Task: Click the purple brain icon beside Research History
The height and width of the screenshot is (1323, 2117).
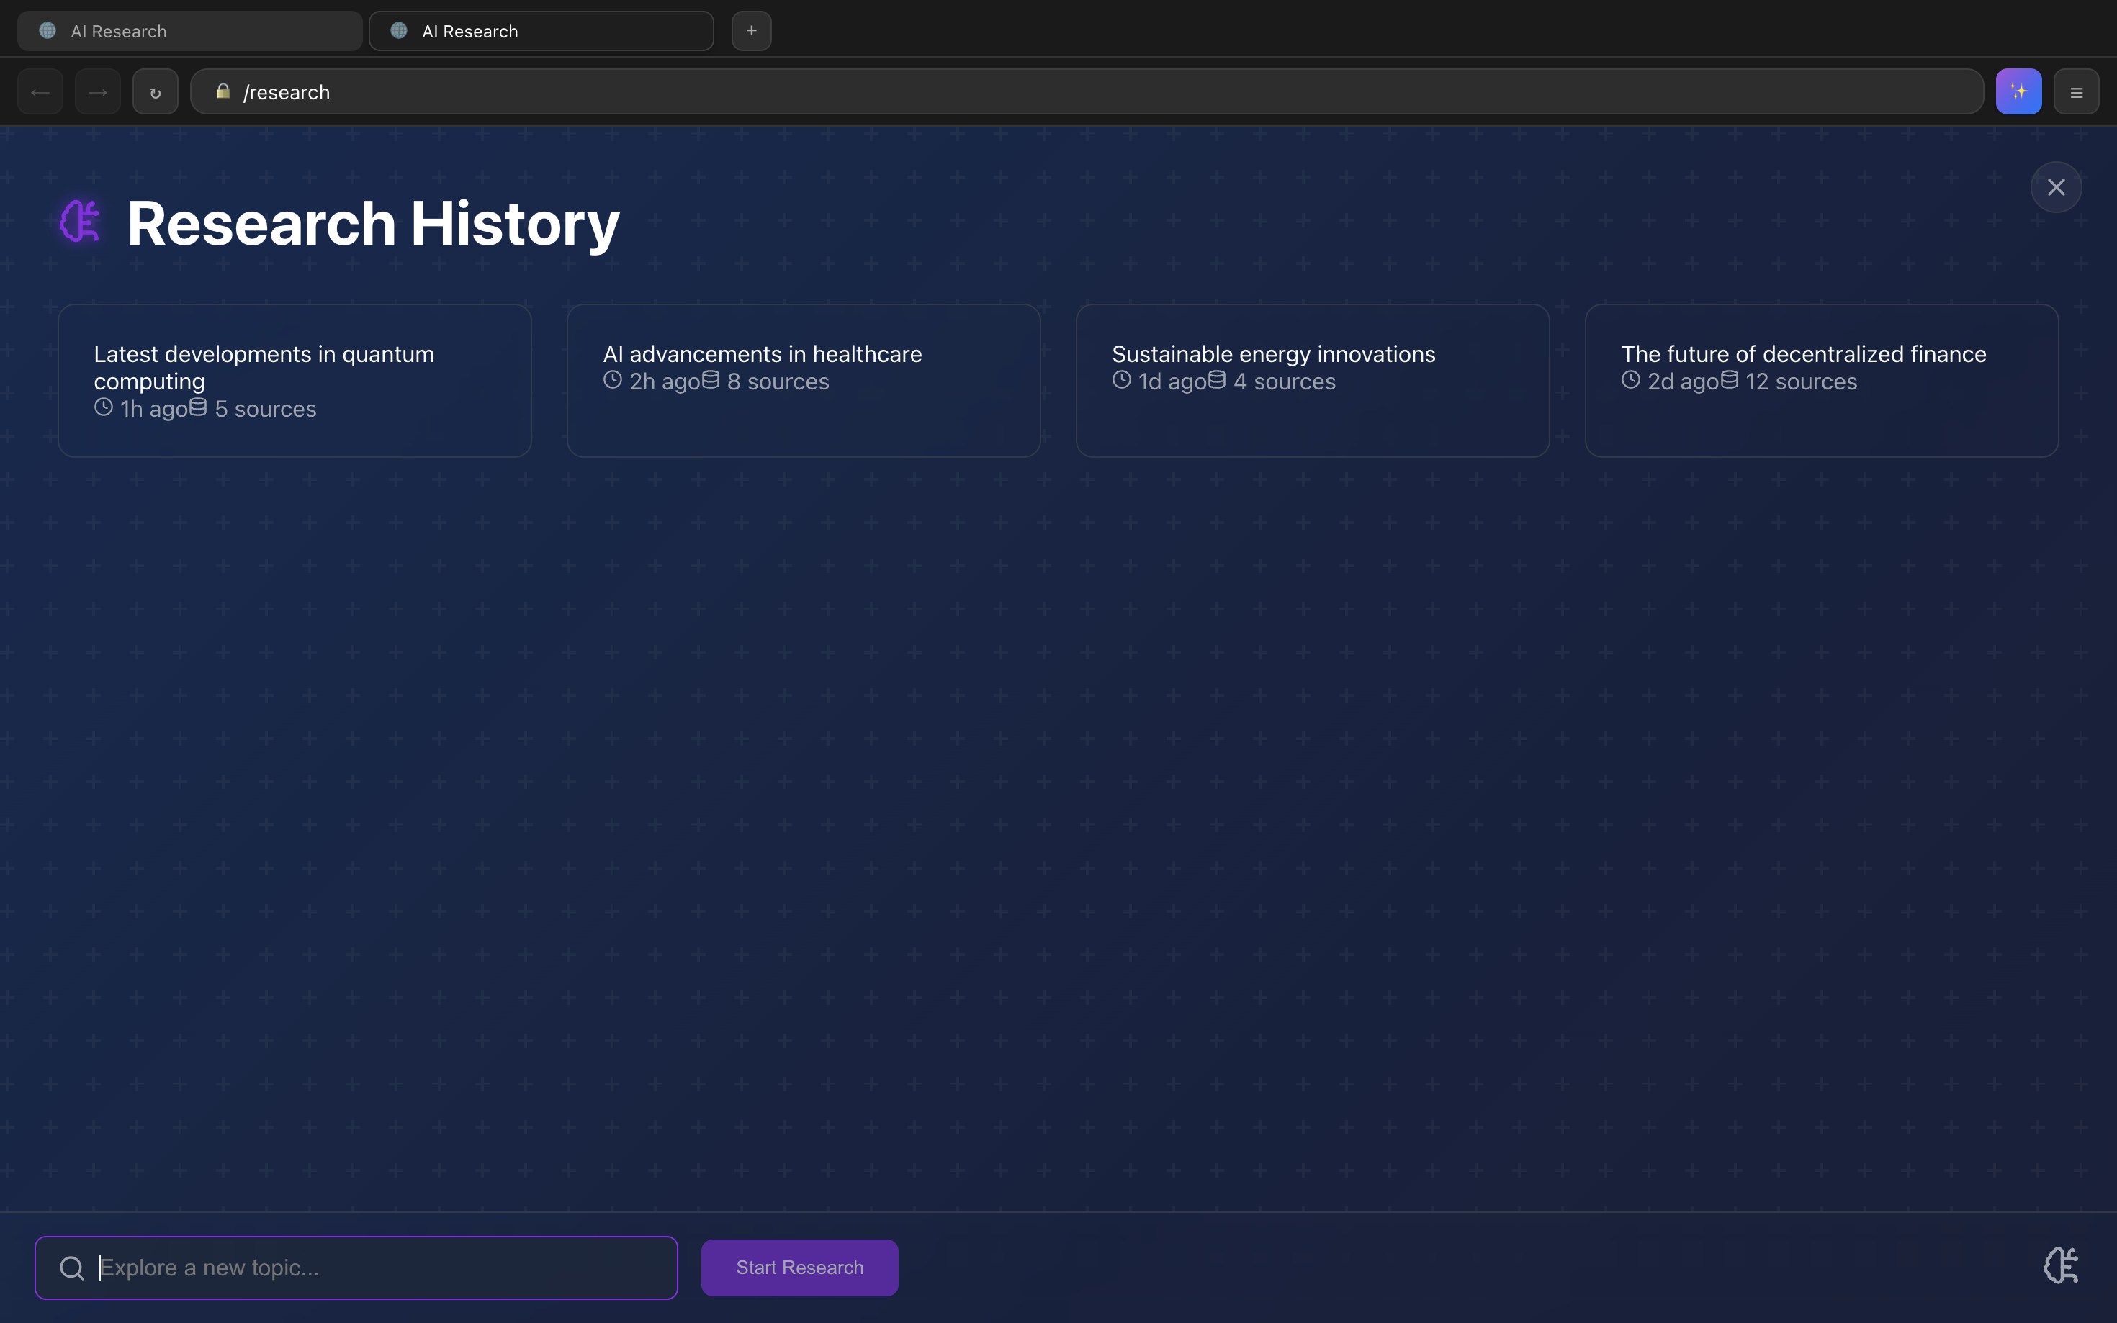Action: (x=80, y=222)
